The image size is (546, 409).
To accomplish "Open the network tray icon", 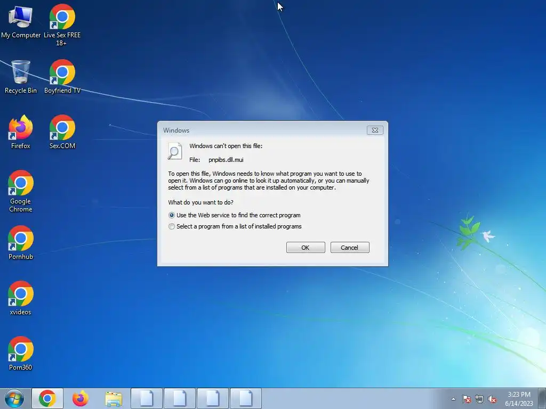I will click(x=479, y=399).
